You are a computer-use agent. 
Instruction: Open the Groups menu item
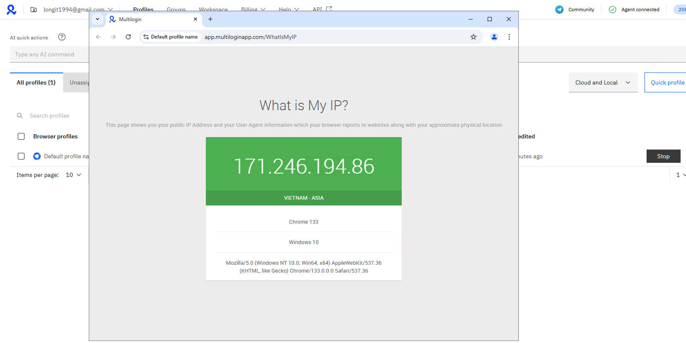click(176, 9)
